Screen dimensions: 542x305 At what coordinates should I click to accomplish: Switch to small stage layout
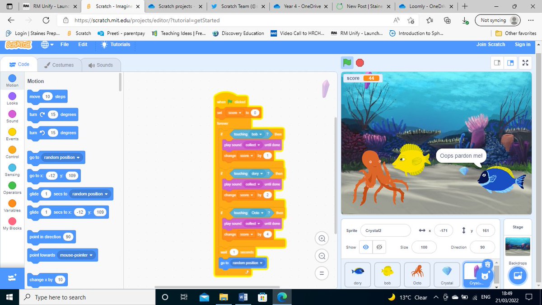(x=497, y=63)
